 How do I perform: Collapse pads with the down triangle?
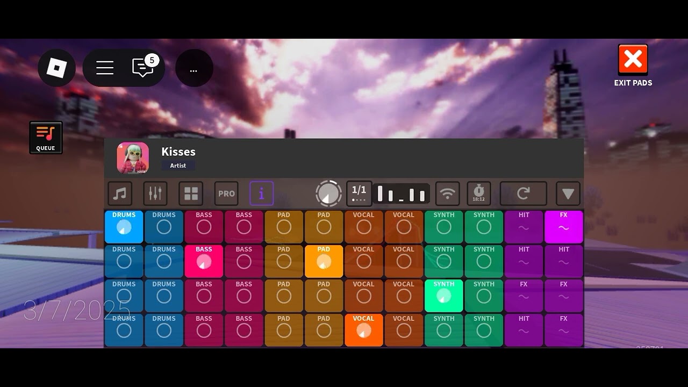pos(568,193)
